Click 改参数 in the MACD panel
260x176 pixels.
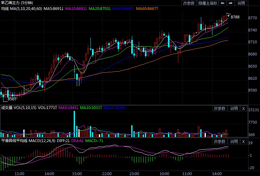(x=220, y=142)
